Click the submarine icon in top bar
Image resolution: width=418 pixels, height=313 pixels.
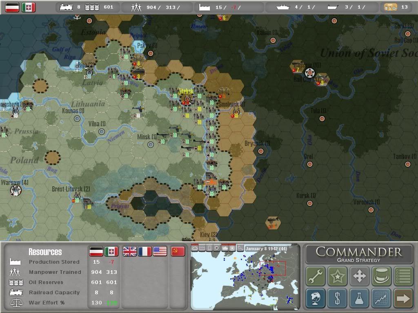tap(333, 7)
